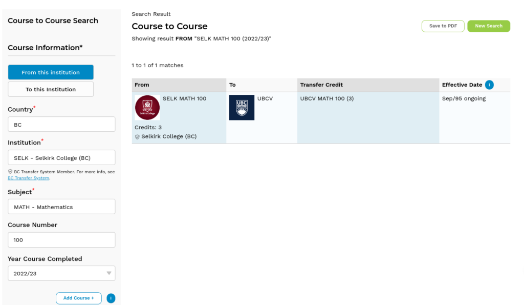Click the Course Number field showing 100

61,240
